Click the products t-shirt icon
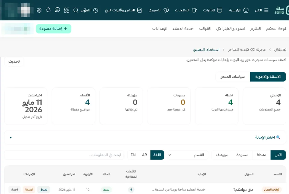Image resolution: width=289 pixels, height=194 pixels. pos(194,10)
